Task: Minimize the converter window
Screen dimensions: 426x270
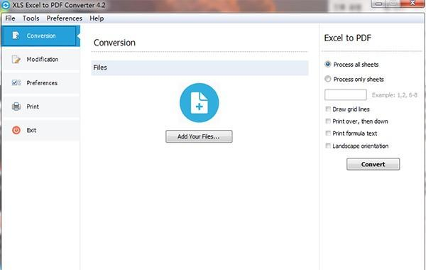Action: [378, 4]
